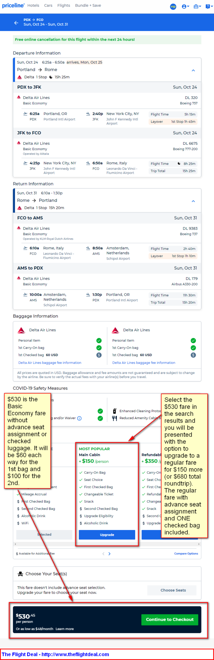214x660 pixels.
Task: Click the Choose Seats button
Action: (x=173, y=590)
